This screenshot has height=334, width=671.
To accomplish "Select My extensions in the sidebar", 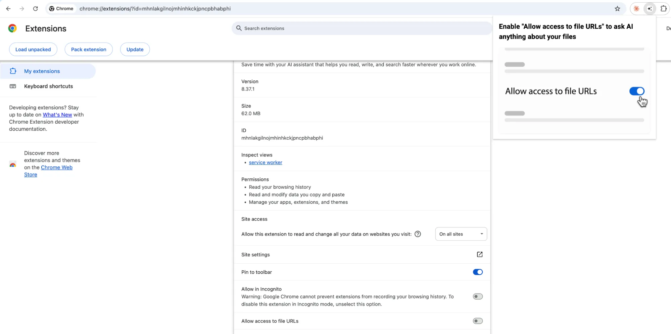I will click(48, 71).
